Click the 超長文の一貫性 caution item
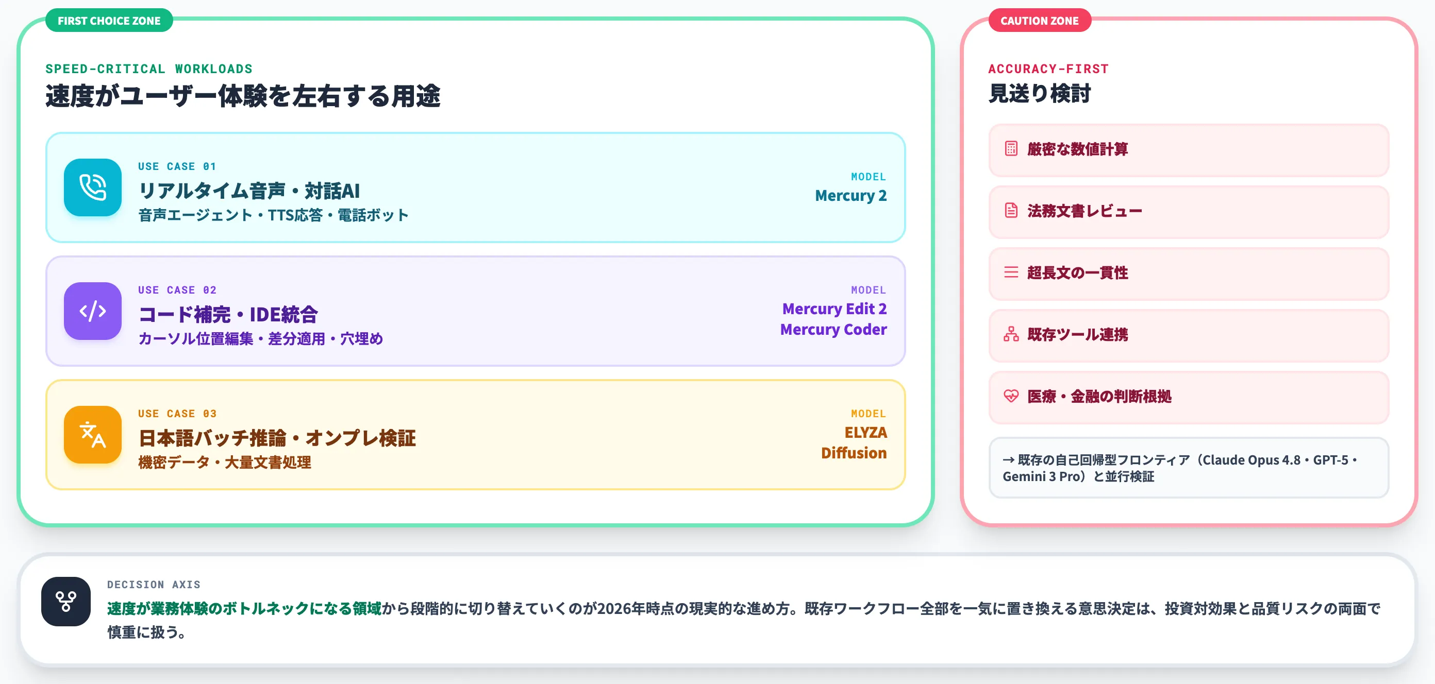 pos(1189,273)
